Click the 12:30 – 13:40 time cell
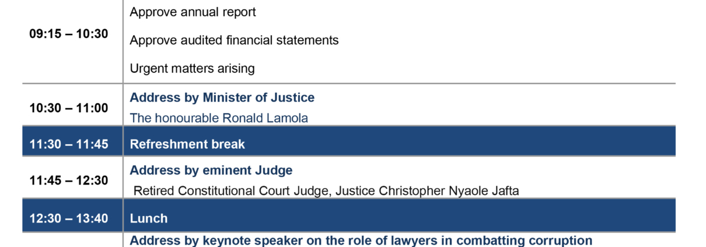The image size is (706, 247). pyautogui.click(x=69, y=218)
